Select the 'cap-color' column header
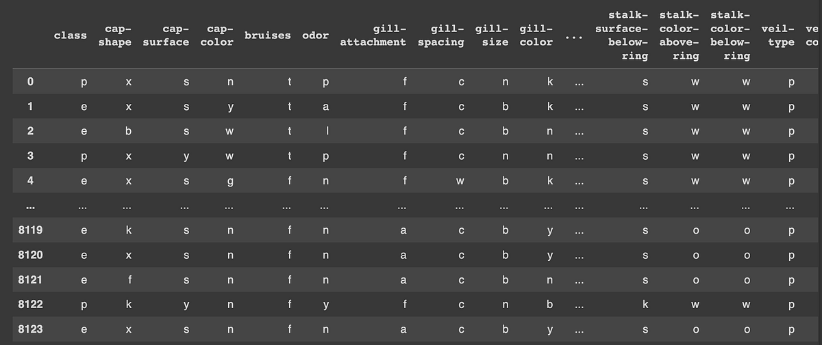 click(x=217, y=36)
